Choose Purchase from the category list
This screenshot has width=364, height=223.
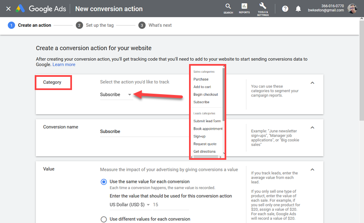201,79
